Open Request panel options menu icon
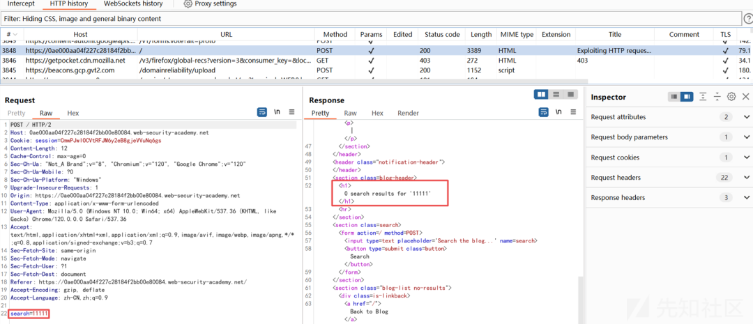Screen dimensions: 753x324 pyautogui.click(x=291, y=112)
